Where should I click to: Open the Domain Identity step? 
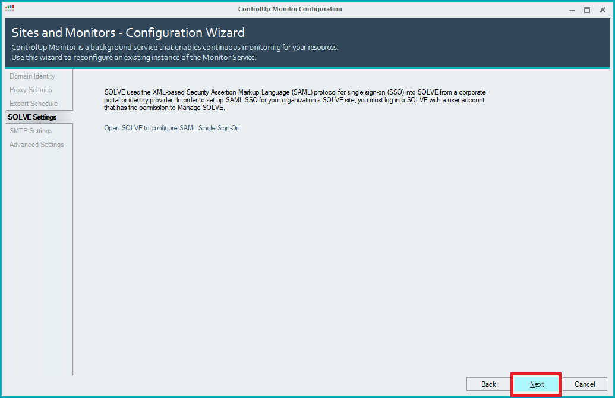[x=32, y=76]
